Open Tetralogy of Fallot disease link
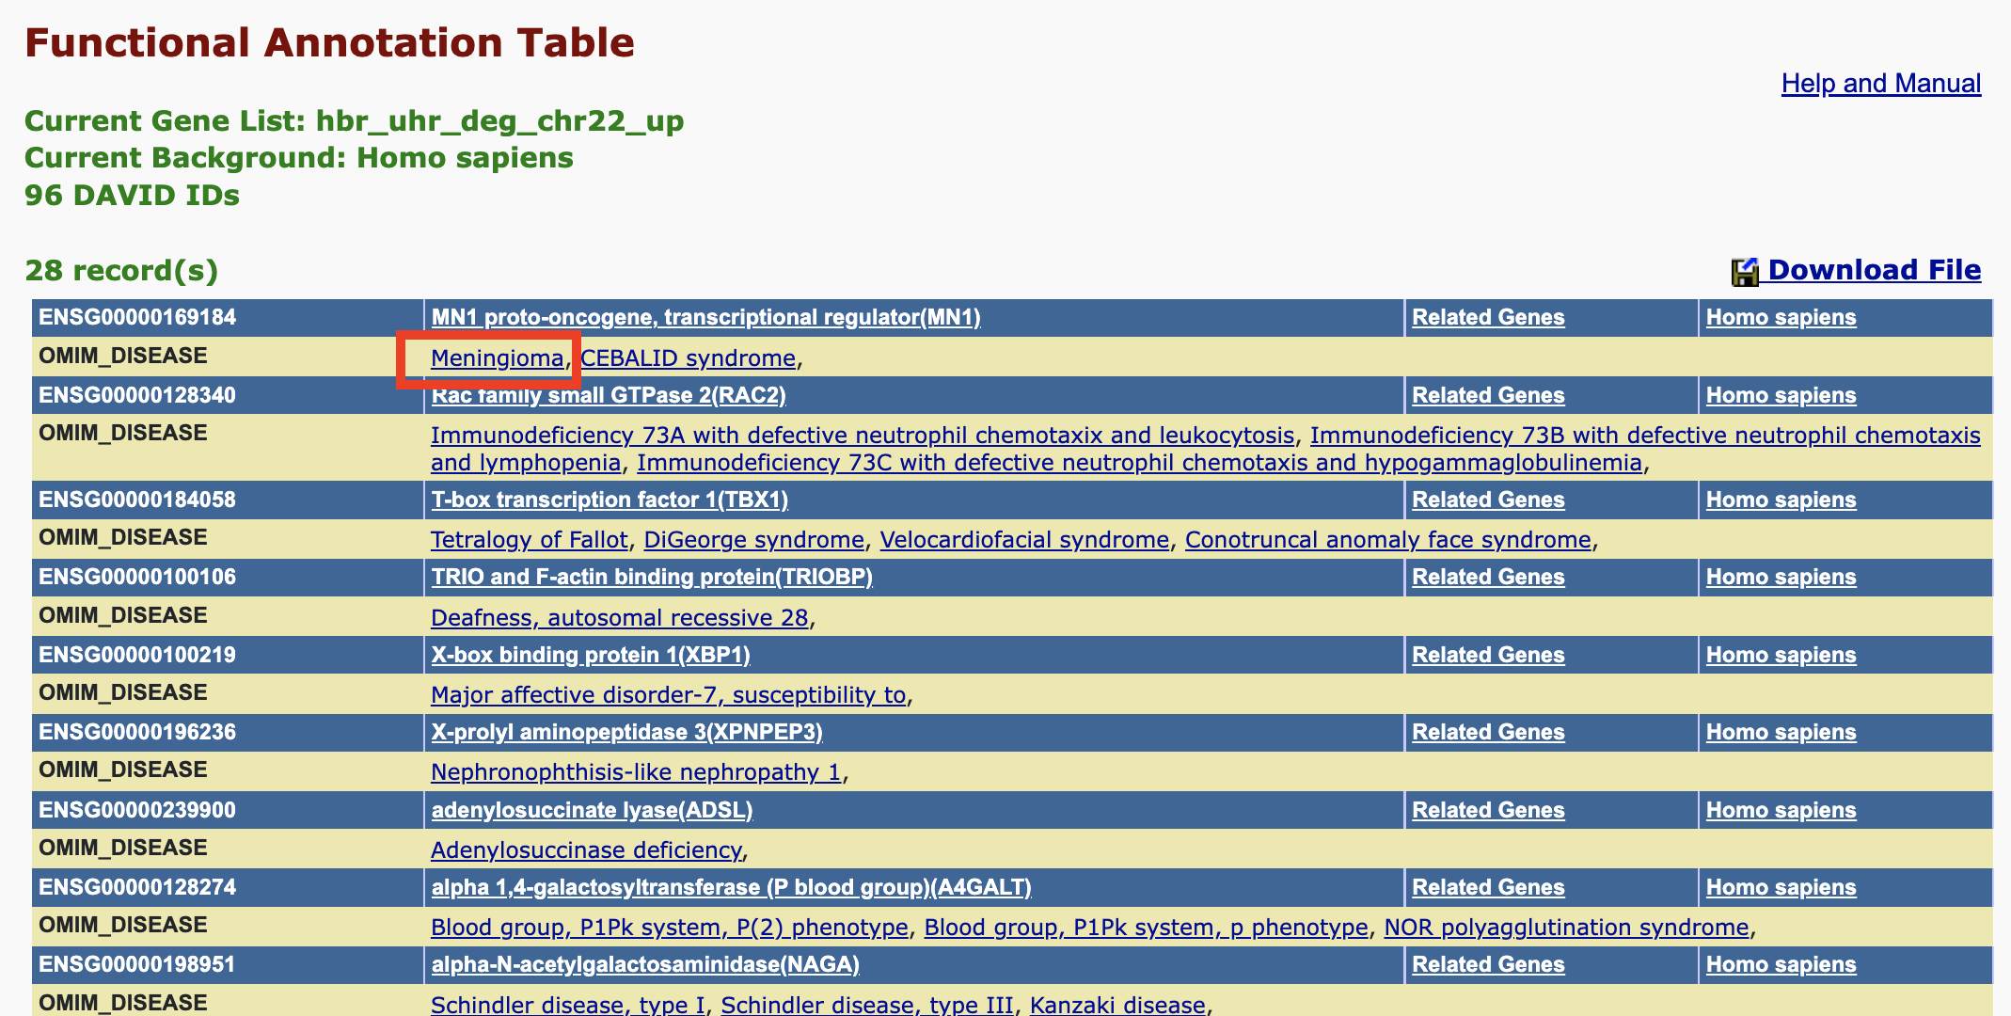Screen dimensions: 2011x1016 (x=529, y=540)
